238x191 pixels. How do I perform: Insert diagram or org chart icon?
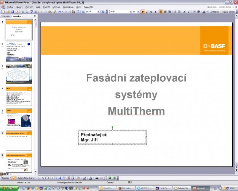click(64, 178)
